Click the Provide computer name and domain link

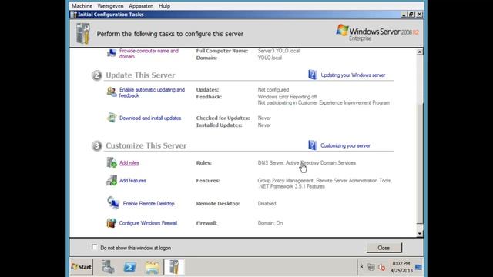tap(149, 54)
